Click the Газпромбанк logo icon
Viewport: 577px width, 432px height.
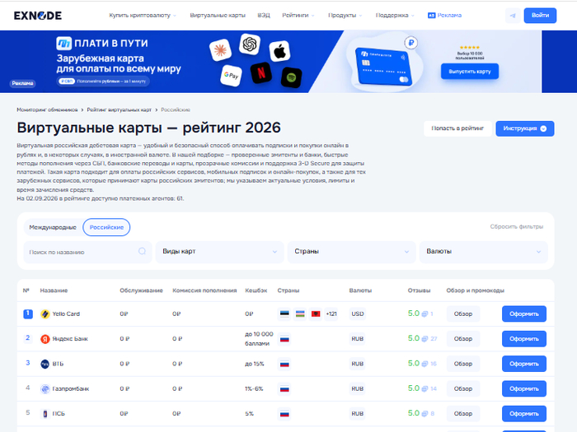point(45,389)
